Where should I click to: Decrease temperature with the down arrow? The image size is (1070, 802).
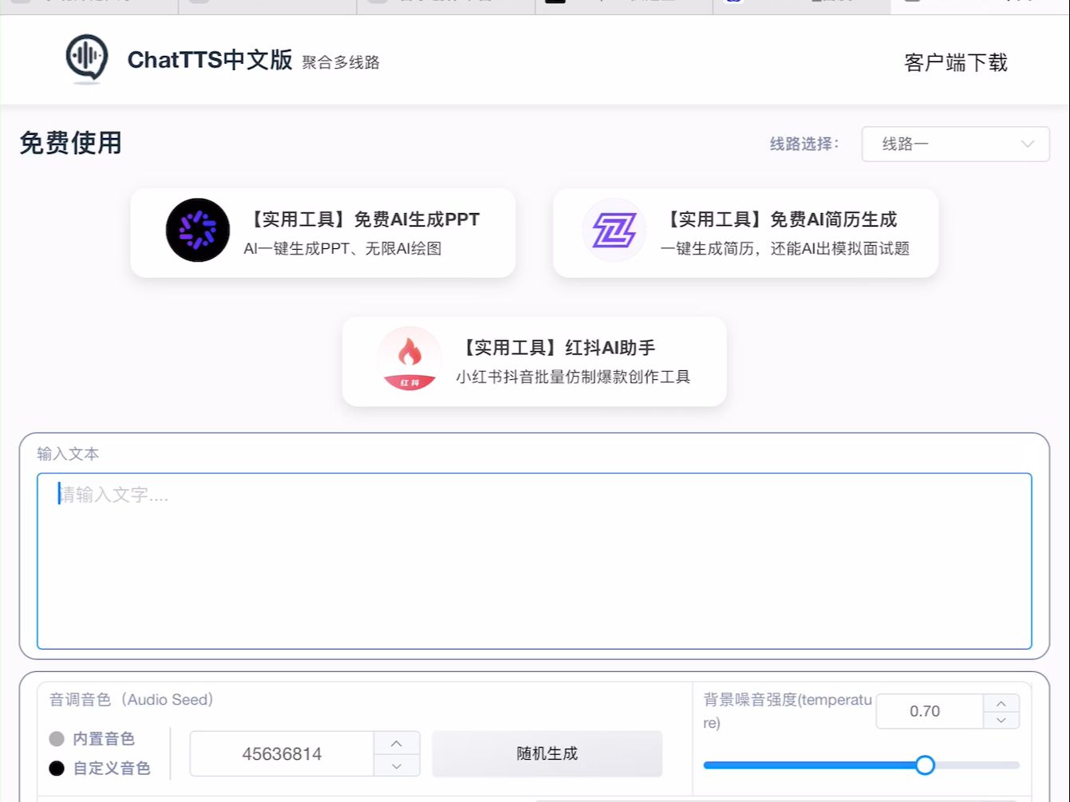tap(1001, 720)
